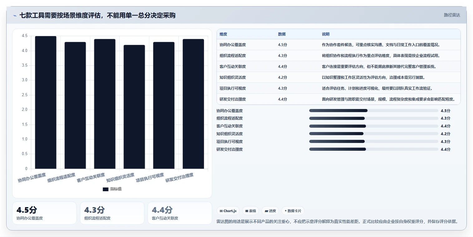Screen dimensions: 473x237
Task: Click the 项目执行可视度 progress bar
Action: 374,142
